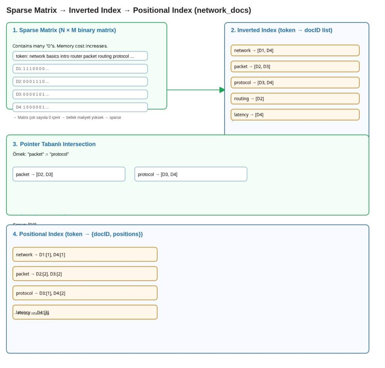Click the "1. Sparse Matrix" section heading
Image resolution: width=385 pixels, height=368 pixels.
pyautogui.click(x=64, y=30)
